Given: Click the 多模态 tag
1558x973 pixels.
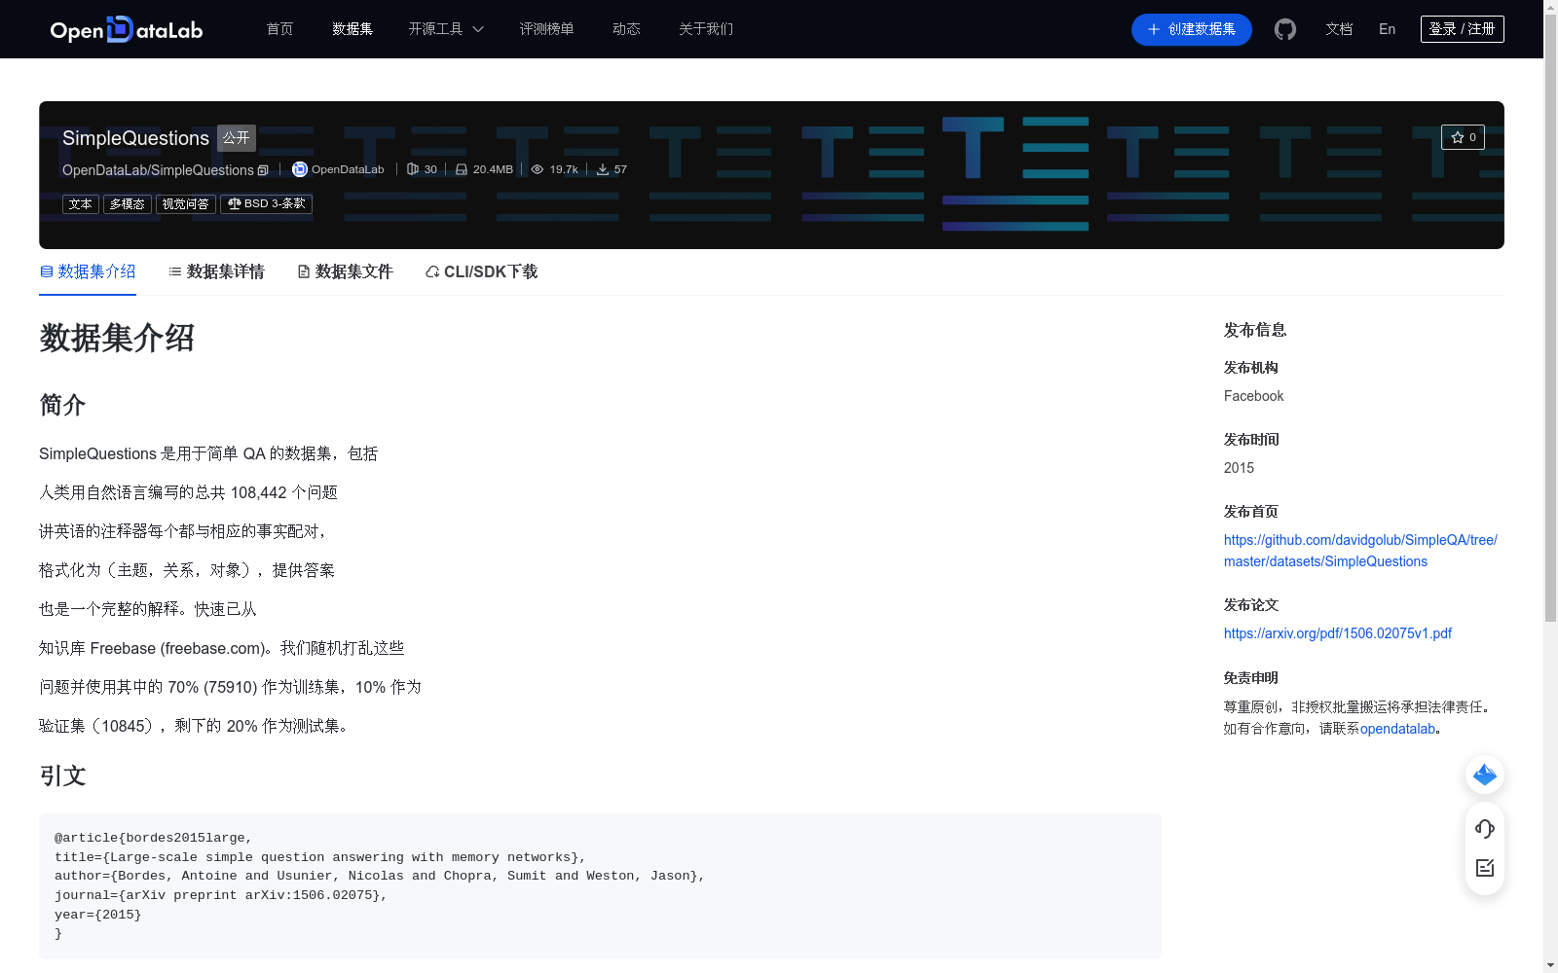Looking at the screenshot, I should (x=128, y=203).
